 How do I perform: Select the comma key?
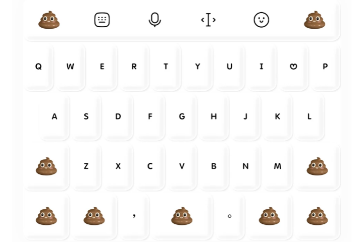point(134,216)
